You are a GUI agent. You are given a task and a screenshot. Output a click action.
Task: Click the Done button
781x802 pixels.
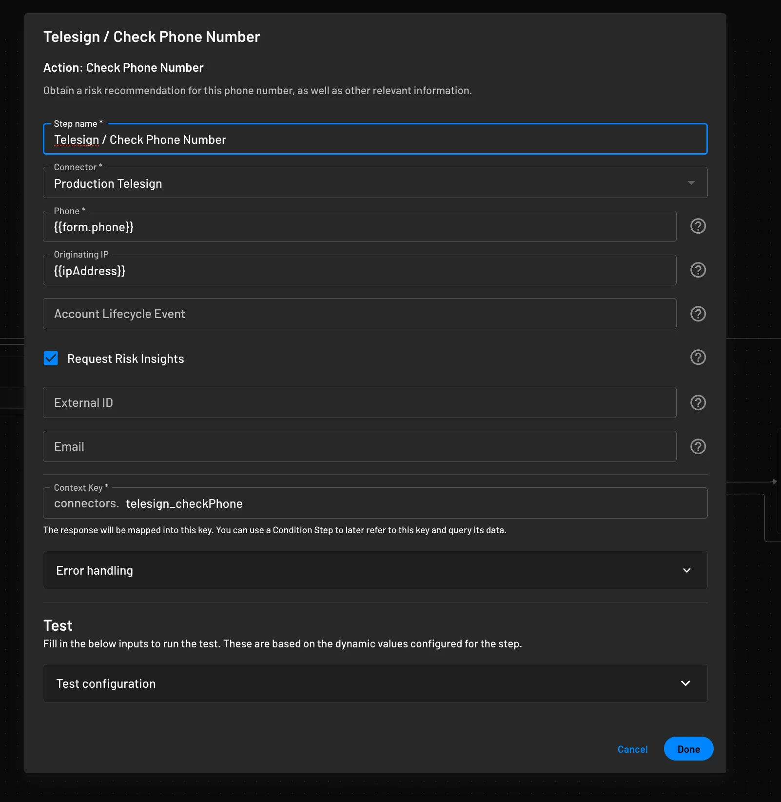tap(688, 749)
